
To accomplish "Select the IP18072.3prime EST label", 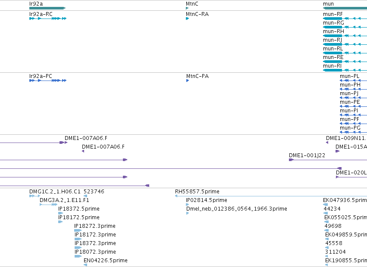I will click(95, 252).
